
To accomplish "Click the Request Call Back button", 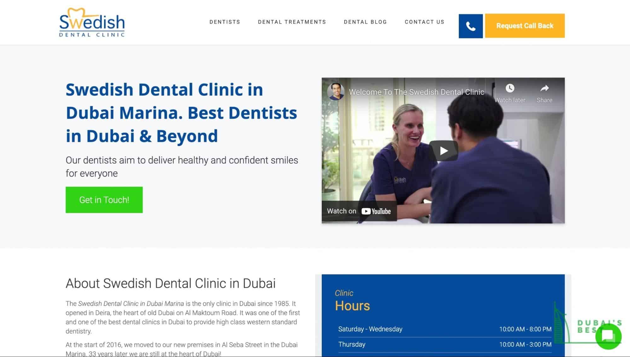I will coord(525,26).
